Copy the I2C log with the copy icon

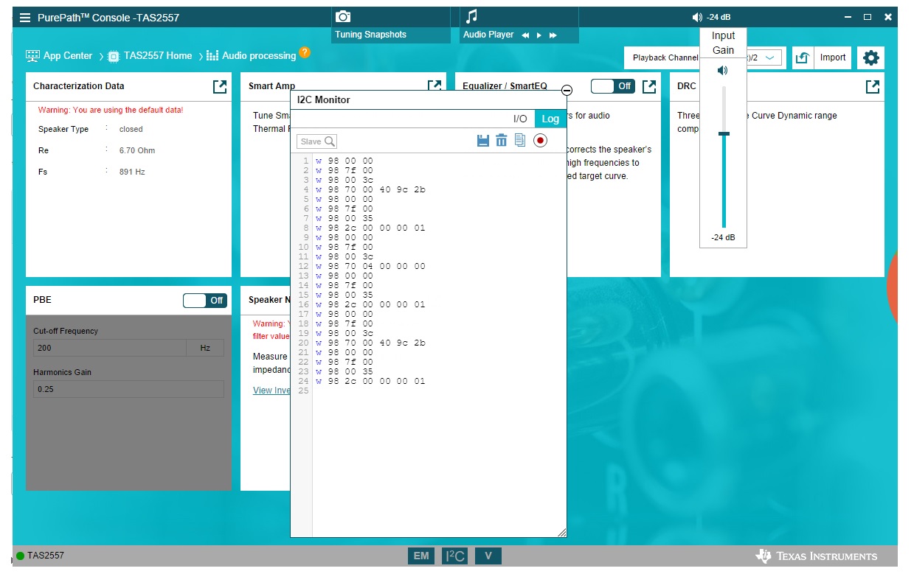520,140
